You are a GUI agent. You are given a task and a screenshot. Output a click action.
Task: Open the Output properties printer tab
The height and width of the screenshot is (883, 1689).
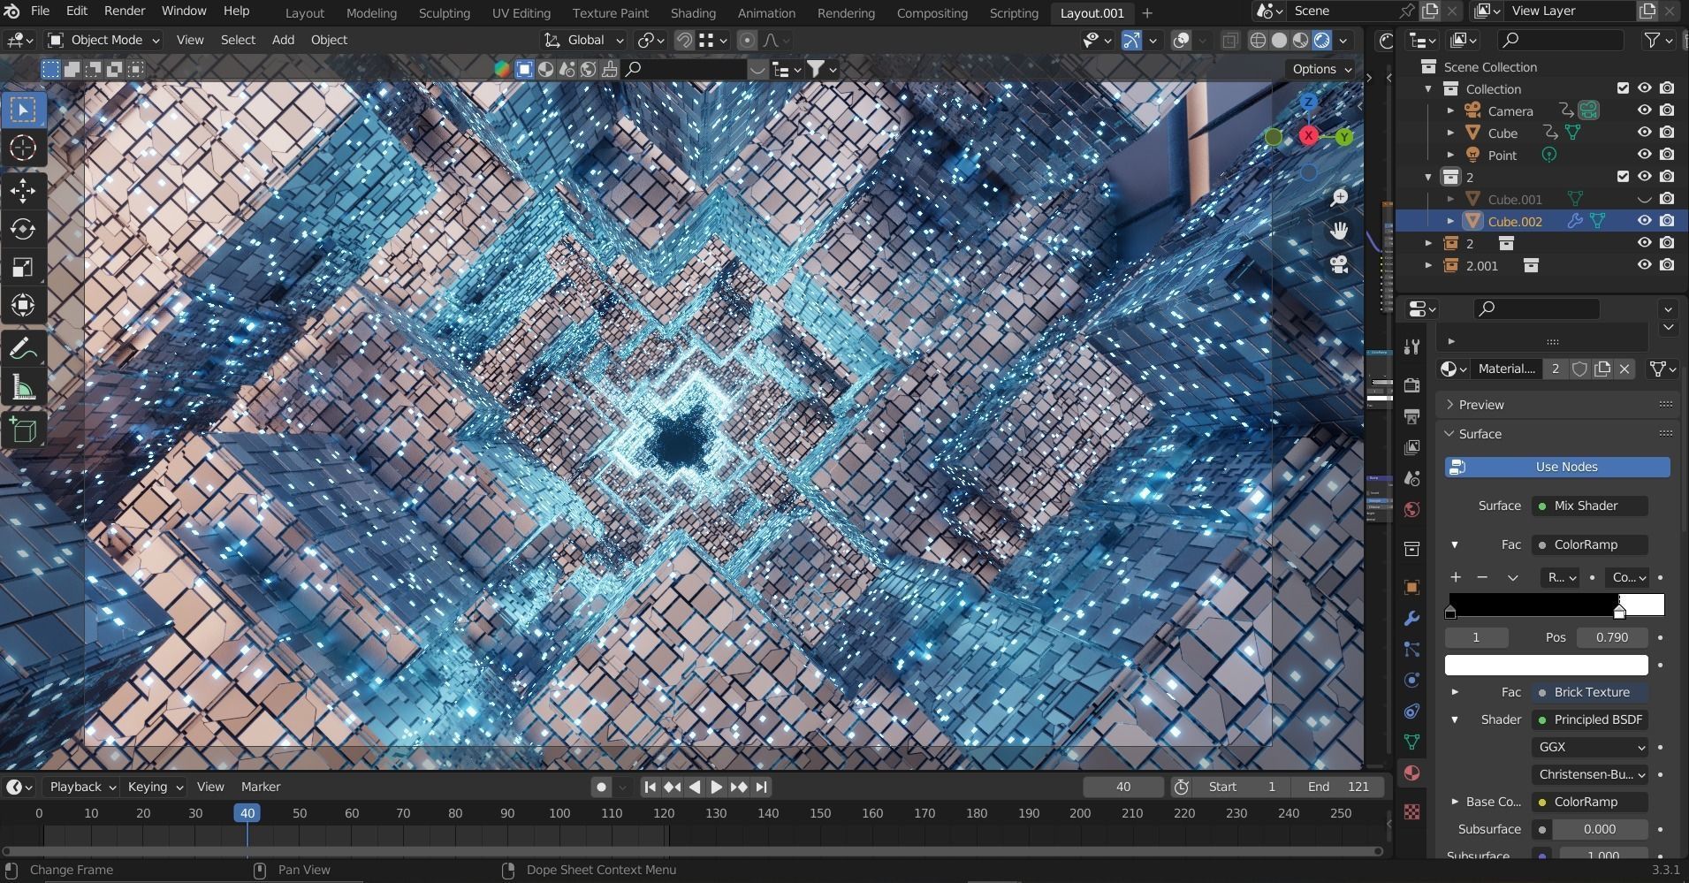[1411, 416]
